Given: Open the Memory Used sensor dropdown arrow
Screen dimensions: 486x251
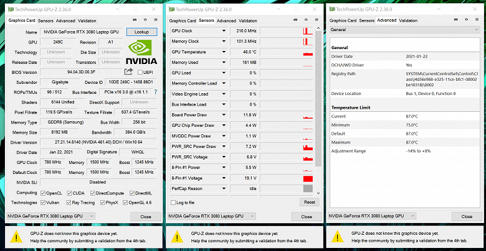Looking at the screenshot, I should 224,63.
